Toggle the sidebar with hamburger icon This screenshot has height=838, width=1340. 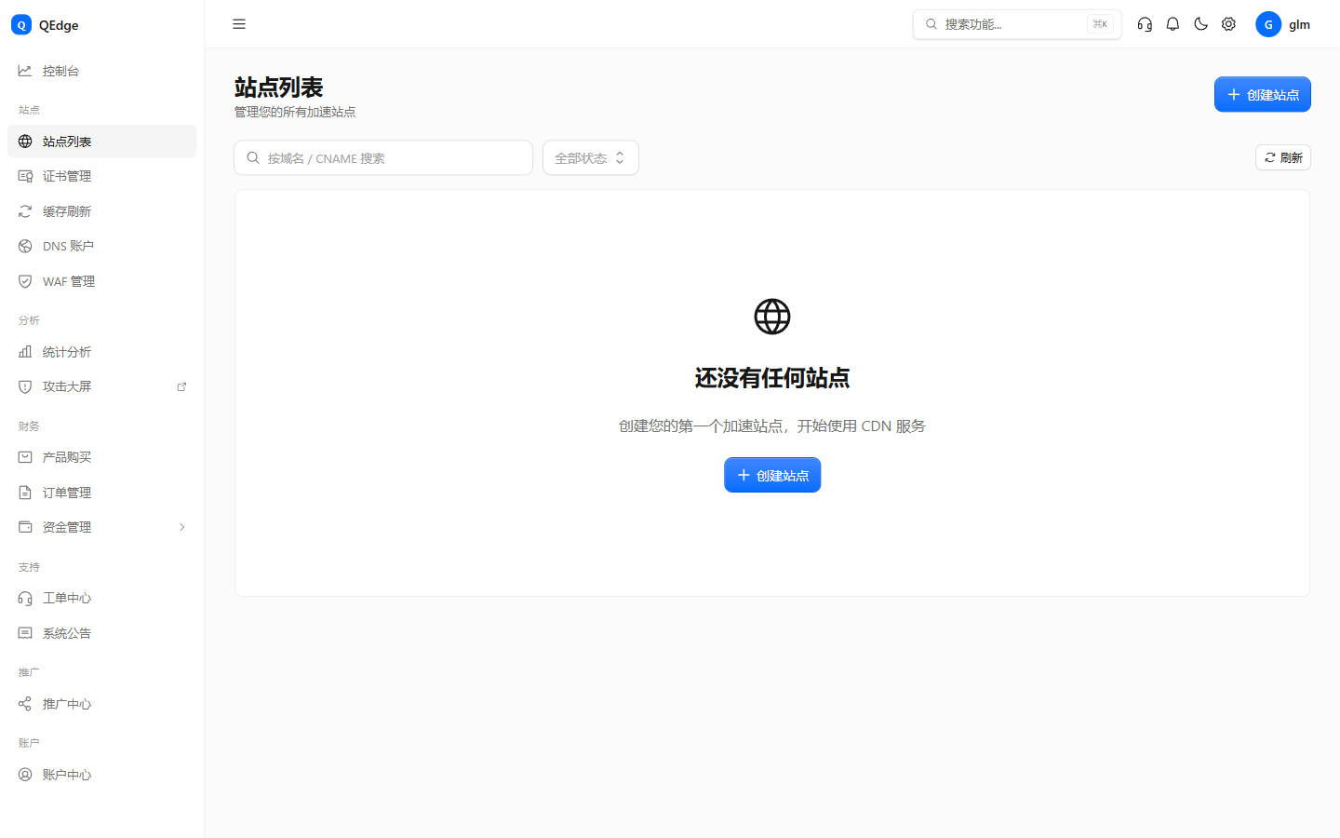[x=239, y=24]
